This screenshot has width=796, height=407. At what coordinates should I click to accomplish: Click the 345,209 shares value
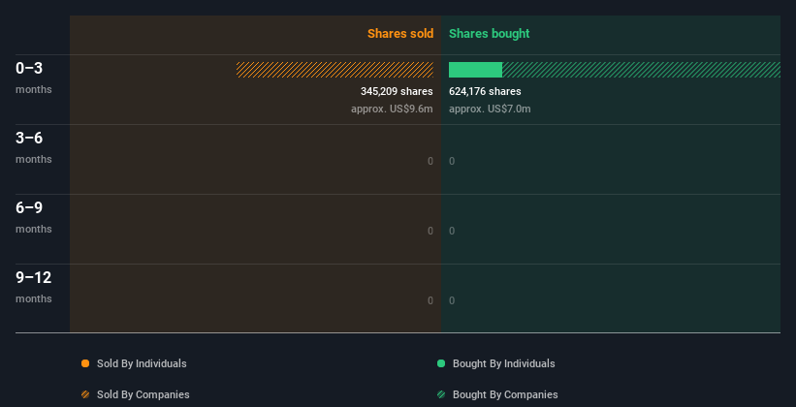[397, 91]
